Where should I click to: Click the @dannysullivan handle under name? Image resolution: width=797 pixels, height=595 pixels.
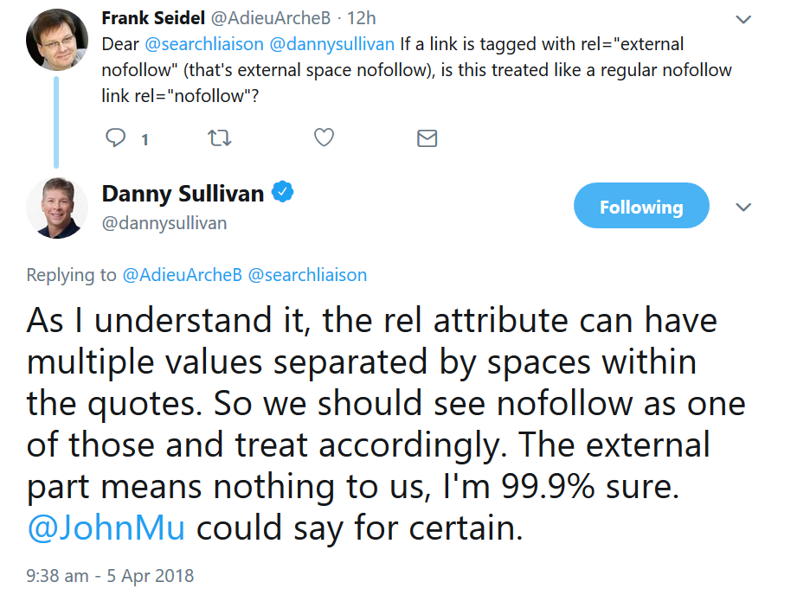pyautogui.click(x=164, y=223)
